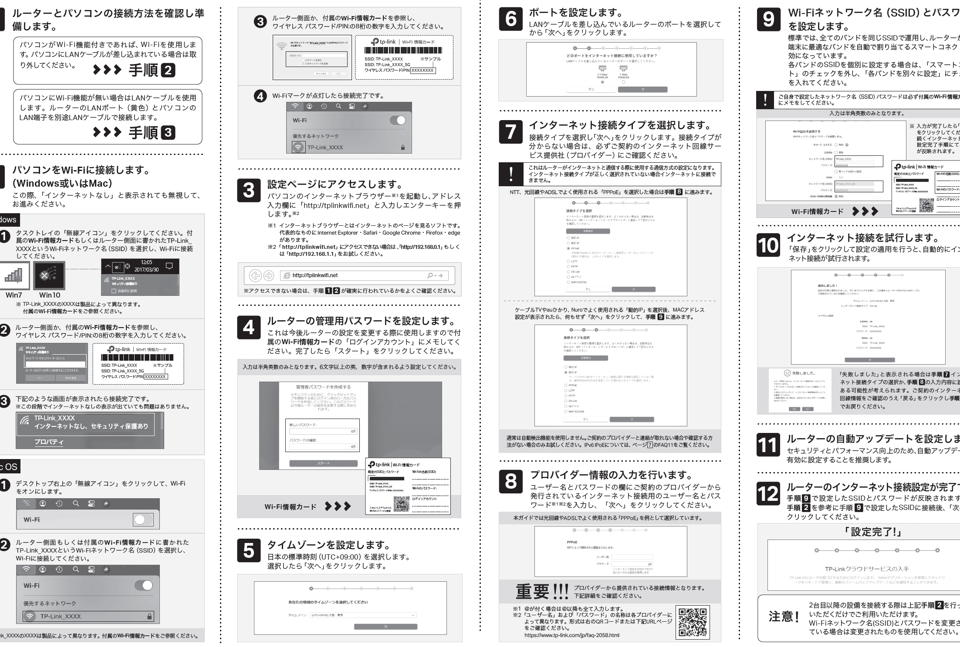Click the user icon above the switched-off Wi-Fi toggle
This screenshot has width=960, height=647.
[43, 504]
